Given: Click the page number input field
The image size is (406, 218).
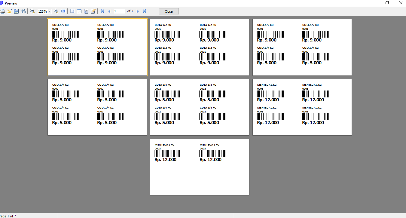Looking at the screenshot, I should point(119,11).
